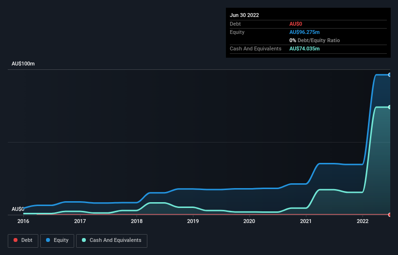Click the AU$0 y-axis label
This screenshot has height=255, width=398.
[x=18, y=209]
